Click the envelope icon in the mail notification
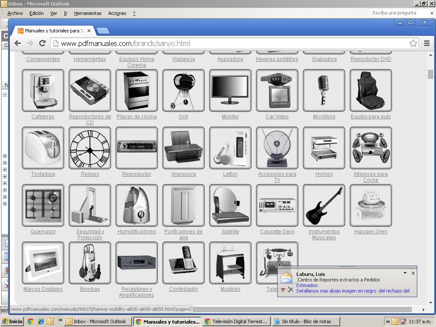The height and width of the screenshot is (327, 436). (286, 278)
